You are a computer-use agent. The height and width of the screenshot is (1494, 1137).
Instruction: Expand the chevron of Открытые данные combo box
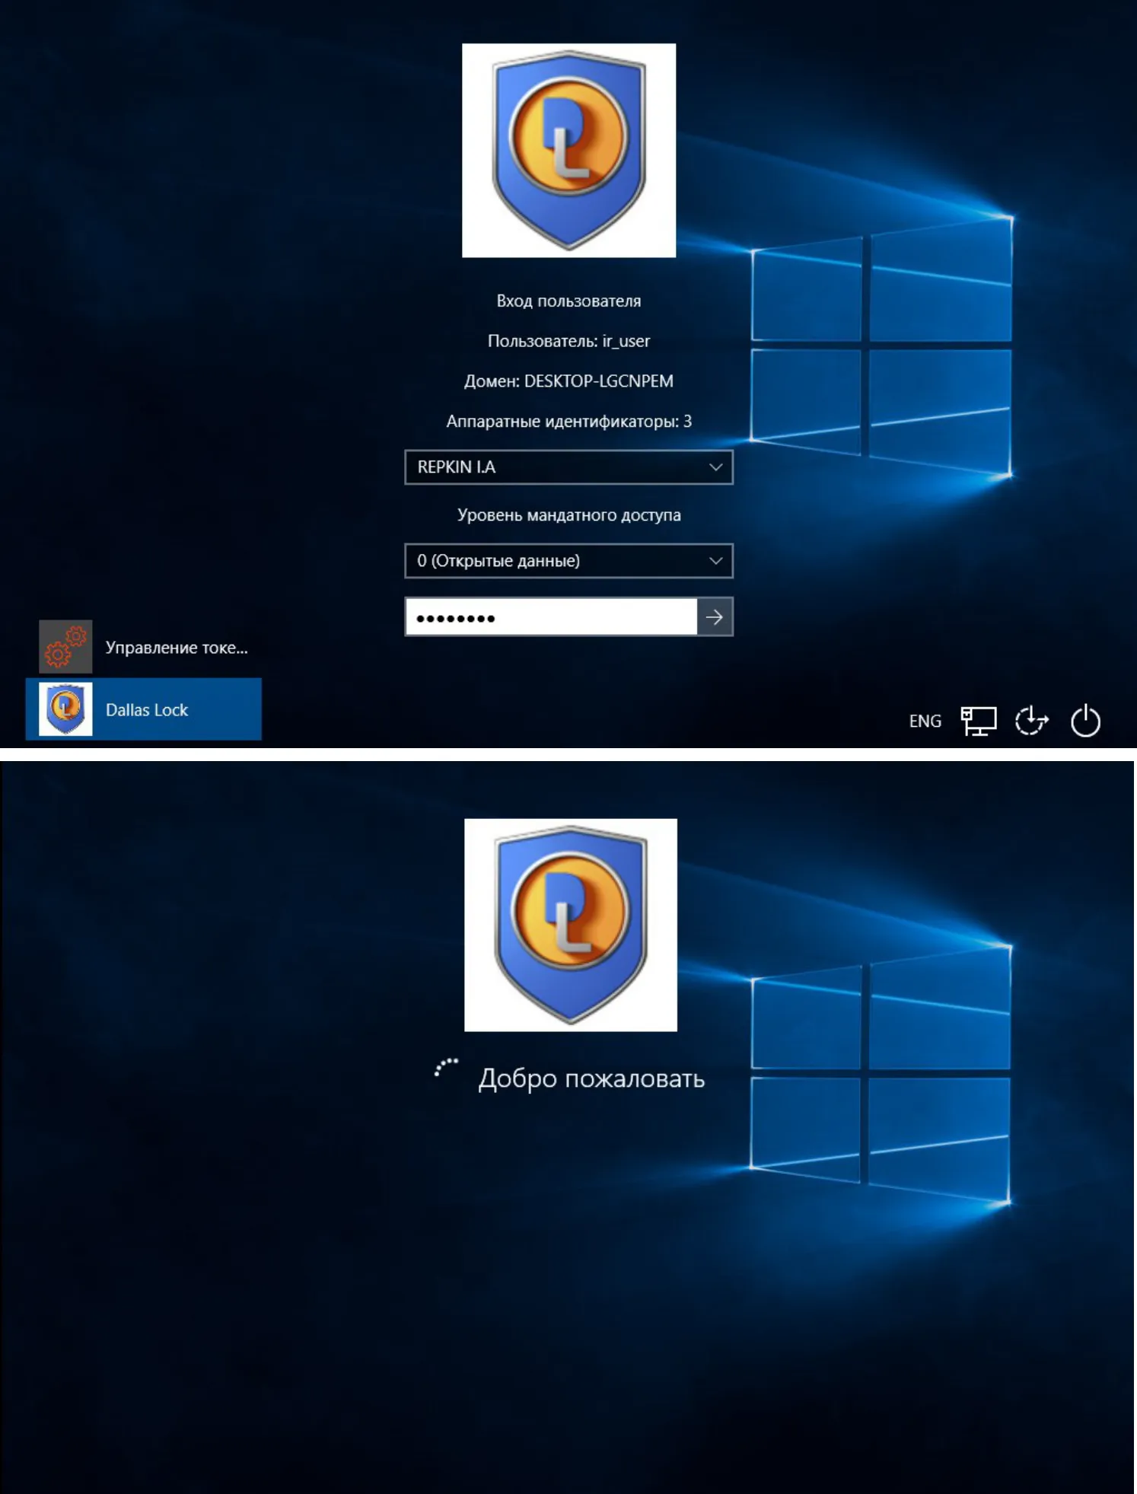[x=715, y=561]
